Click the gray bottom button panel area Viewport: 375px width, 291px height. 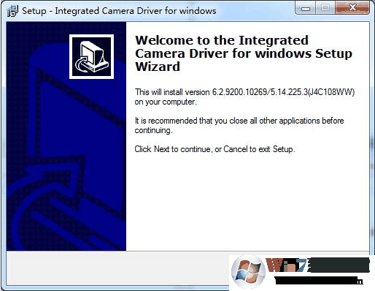pyautogui.click(x=117, y=268)
